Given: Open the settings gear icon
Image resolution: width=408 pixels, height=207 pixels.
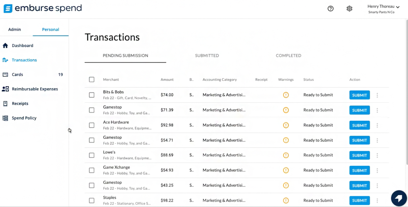Looking at the screenshot, I should [349, 8].
